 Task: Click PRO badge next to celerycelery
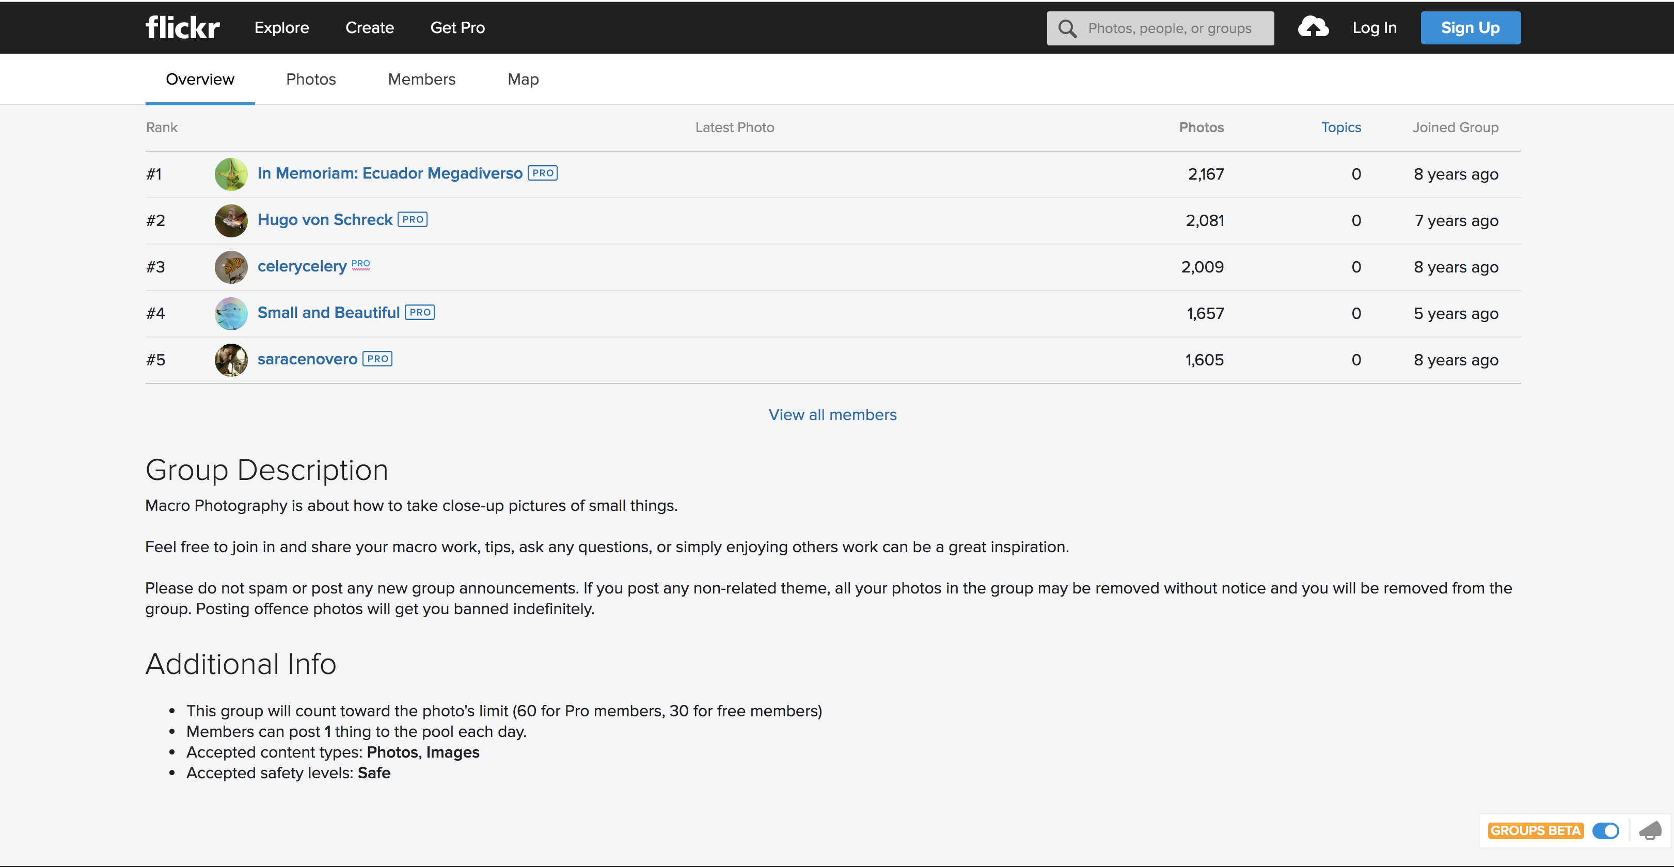(x=360, y=264)
